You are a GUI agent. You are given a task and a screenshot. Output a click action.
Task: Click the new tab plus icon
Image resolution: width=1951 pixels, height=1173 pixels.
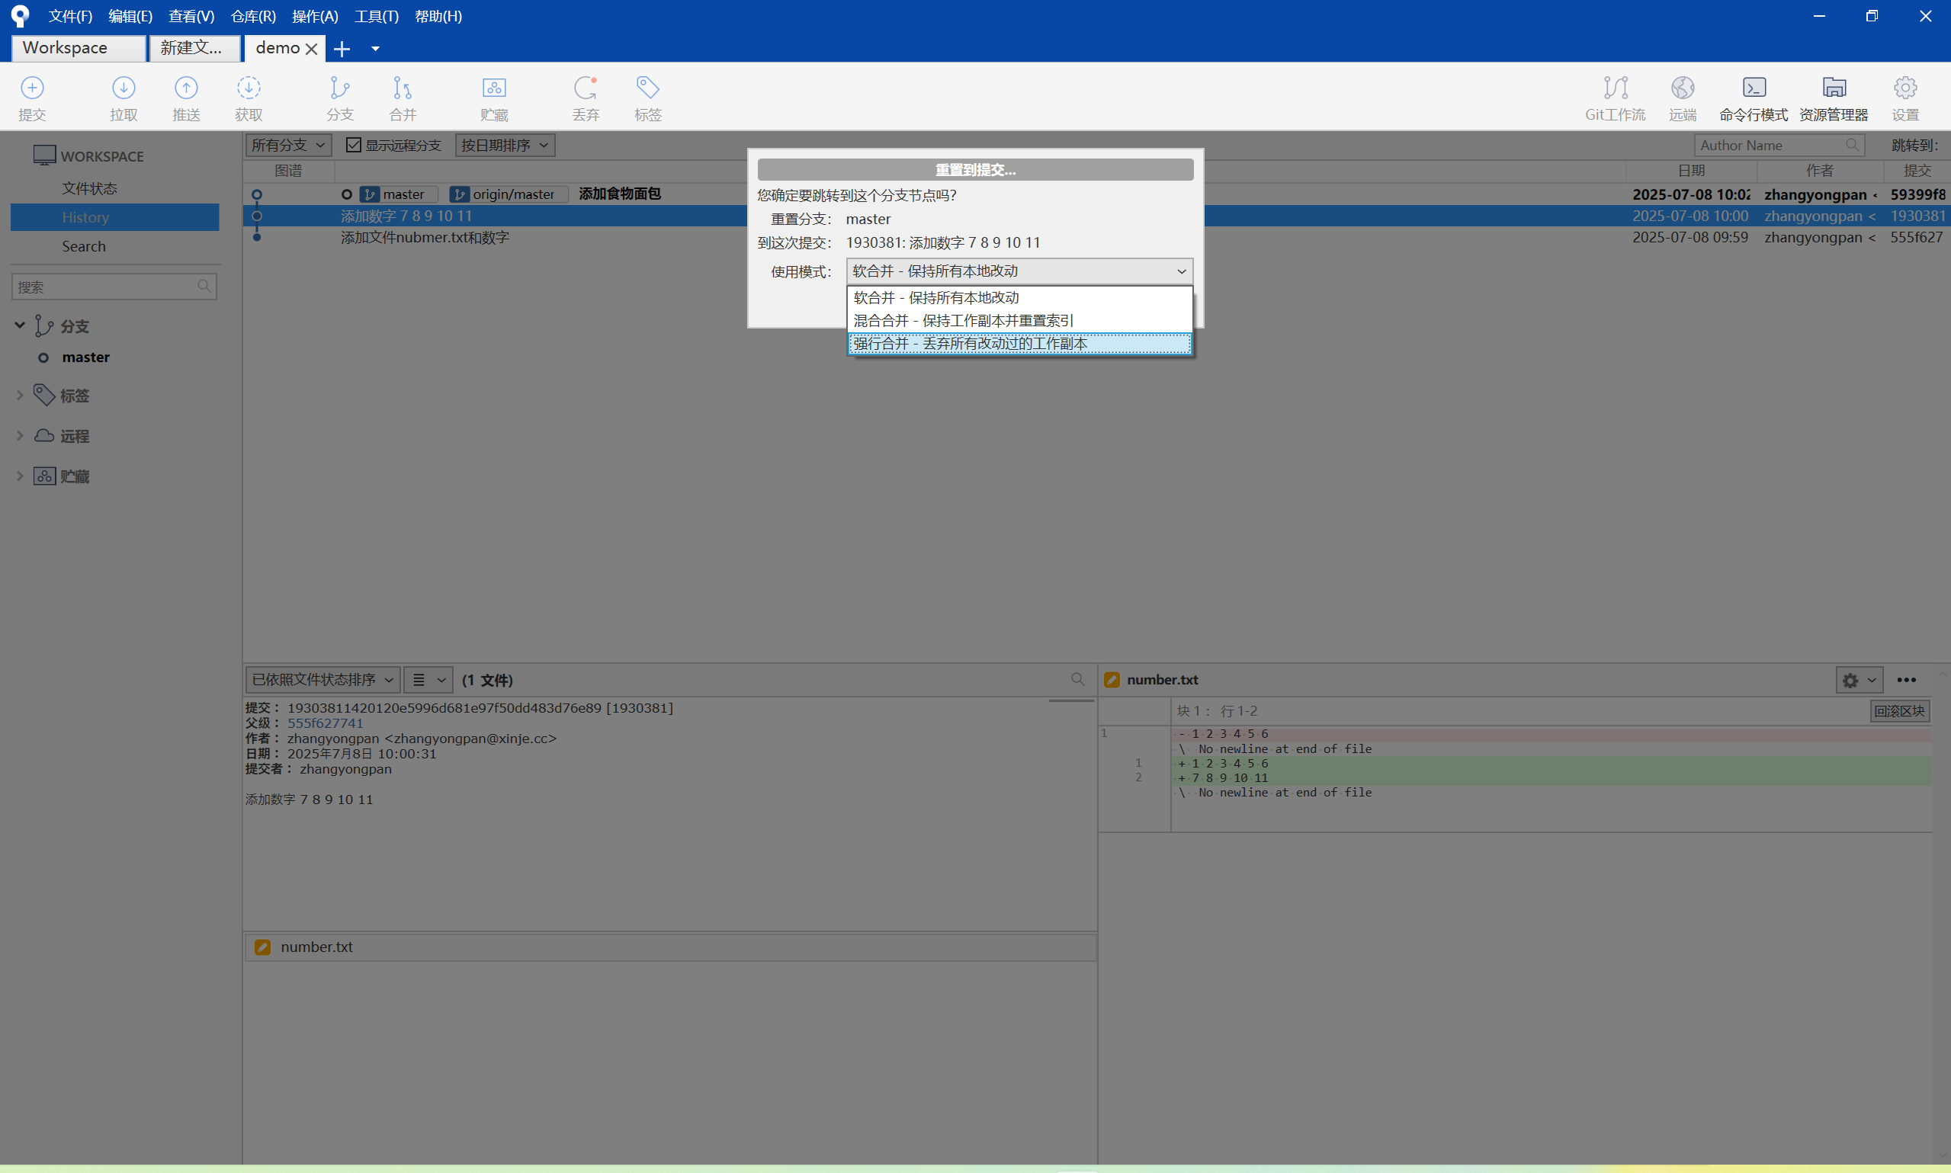click(342, 49)
